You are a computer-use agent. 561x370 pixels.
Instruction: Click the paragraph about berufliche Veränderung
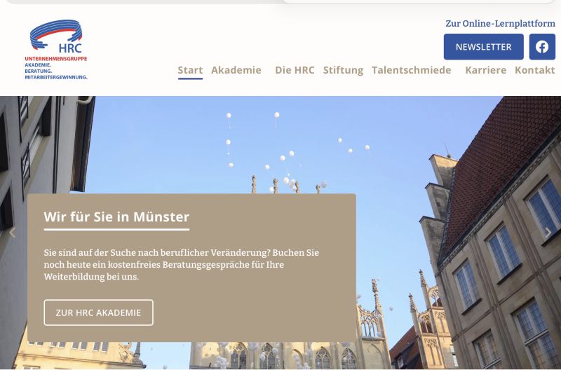181,264
